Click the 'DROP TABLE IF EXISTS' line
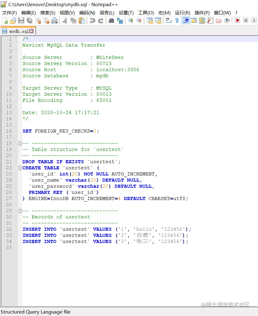Viewport: 258px width, 316px height. pyautogui.click(x=72, y=162)
